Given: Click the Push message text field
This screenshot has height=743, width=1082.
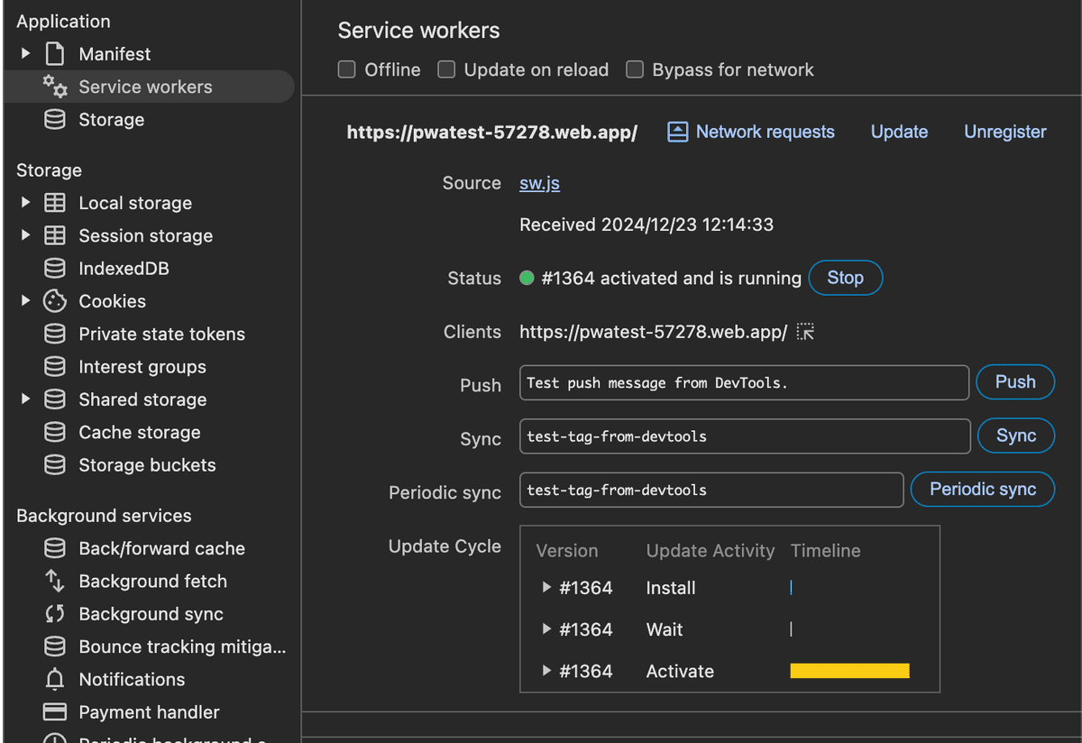Looking at the screenshot, I should [x=744, y=382].
